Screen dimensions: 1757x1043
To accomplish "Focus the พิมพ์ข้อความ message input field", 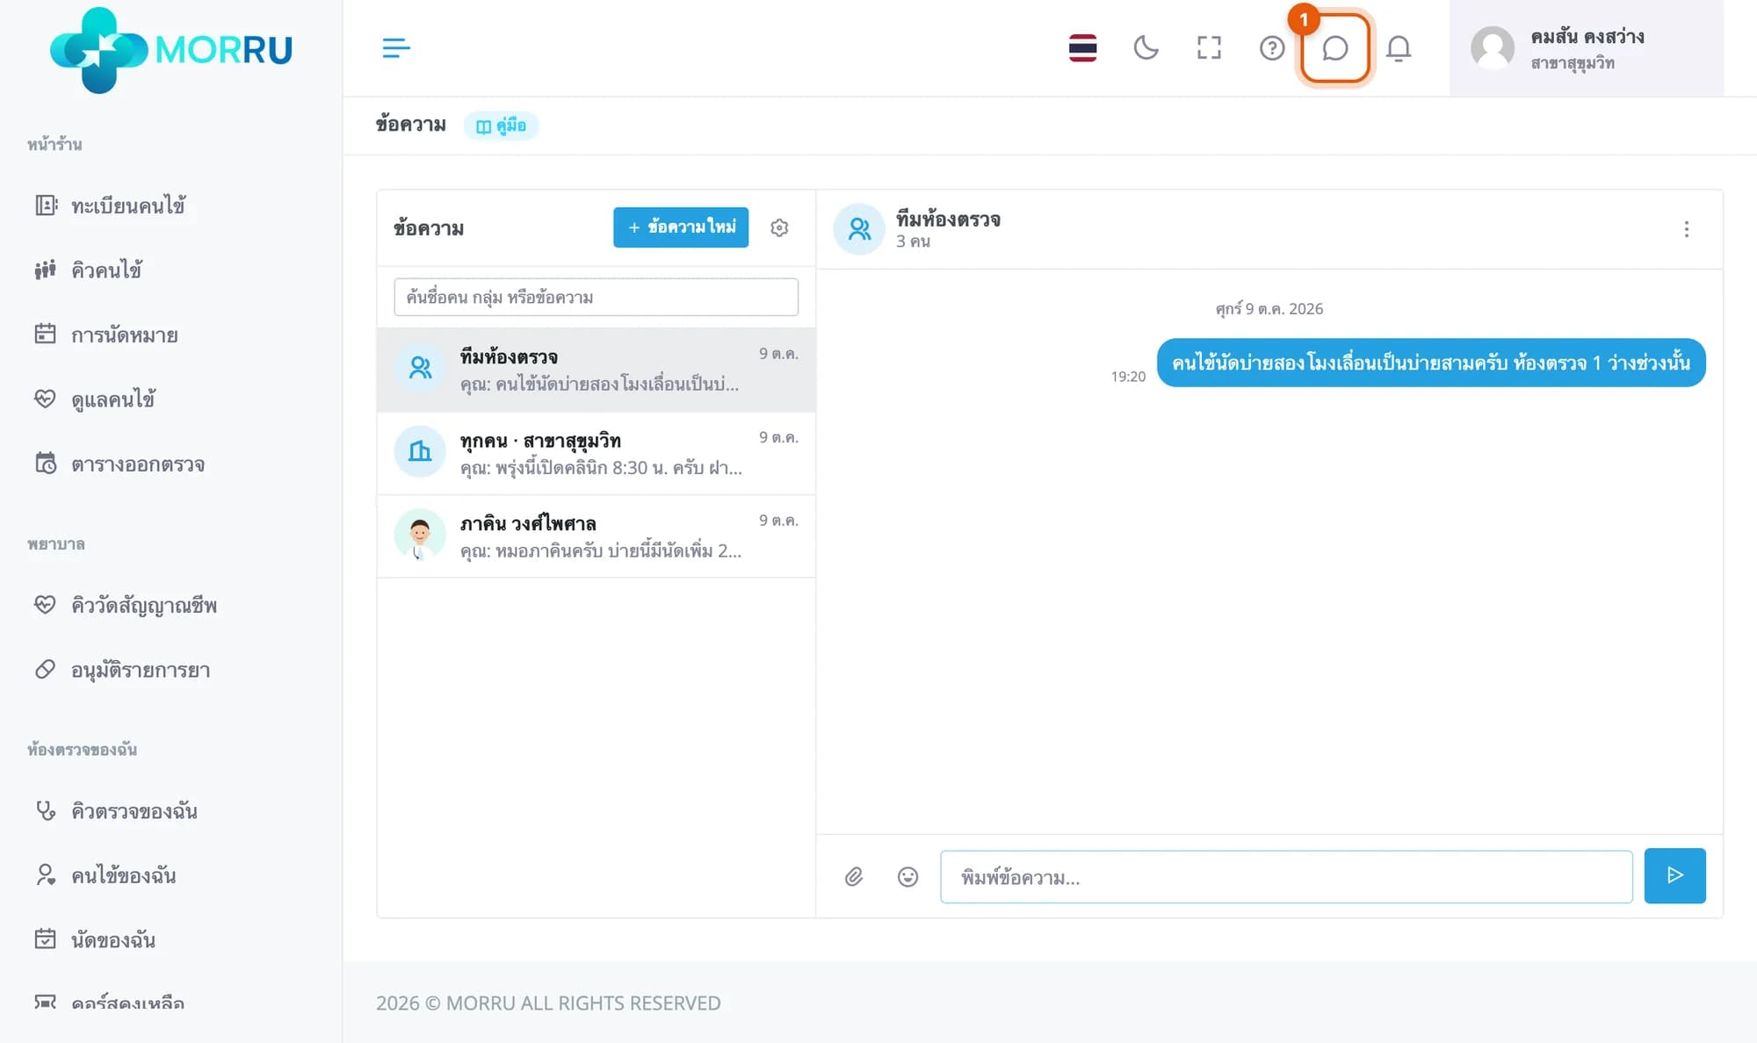I will 1286,876.
